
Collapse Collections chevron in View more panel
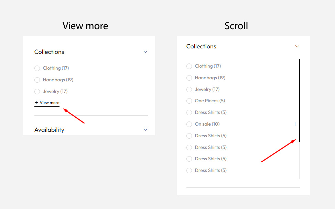[145, 52]
